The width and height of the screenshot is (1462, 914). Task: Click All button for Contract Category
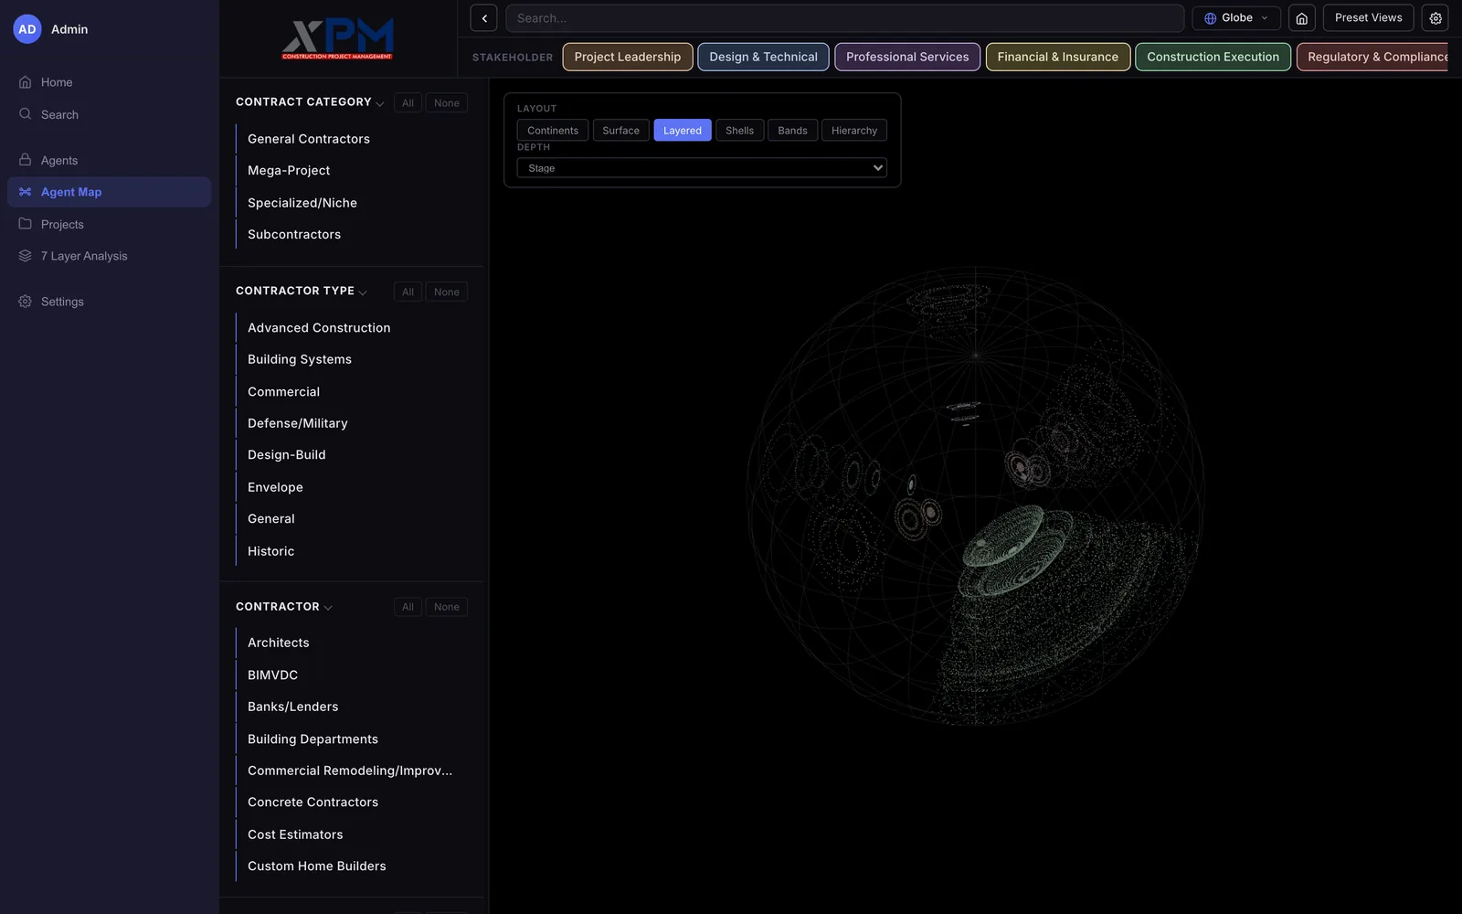(x=408, y=103)
